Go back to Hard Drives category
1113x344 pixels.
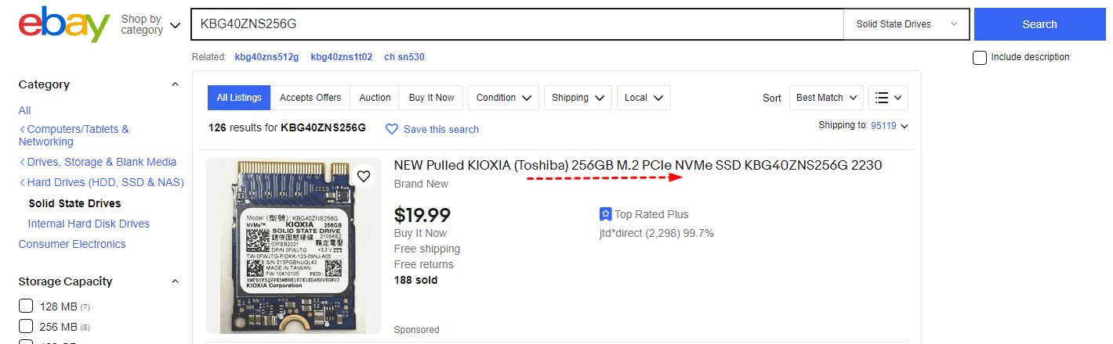click(101, 182)
